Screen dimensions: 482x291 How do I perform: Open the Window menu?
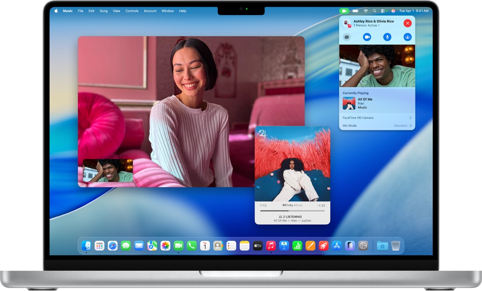pyautogui.click(x=168, y=11)
